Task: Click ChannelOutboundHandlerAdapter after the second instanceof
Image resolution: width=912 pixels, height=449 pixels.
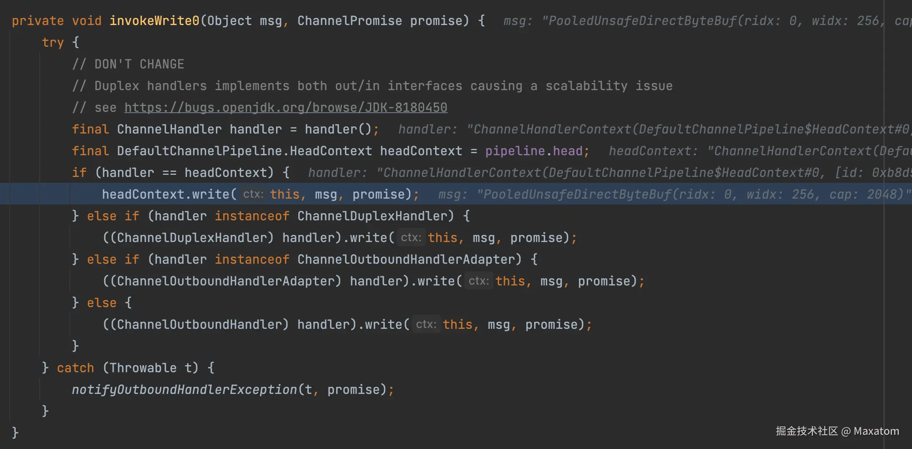Action: [x=409, y=260]
